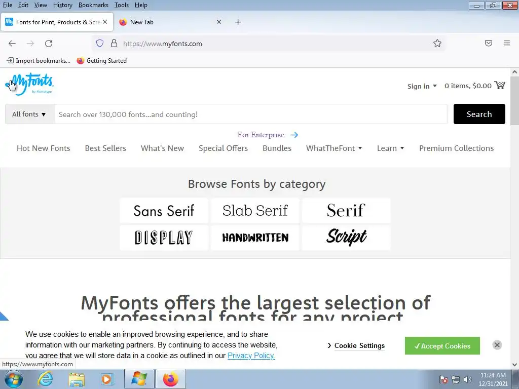Open Bundles page
519x389 pixels.
click(277, 148)
